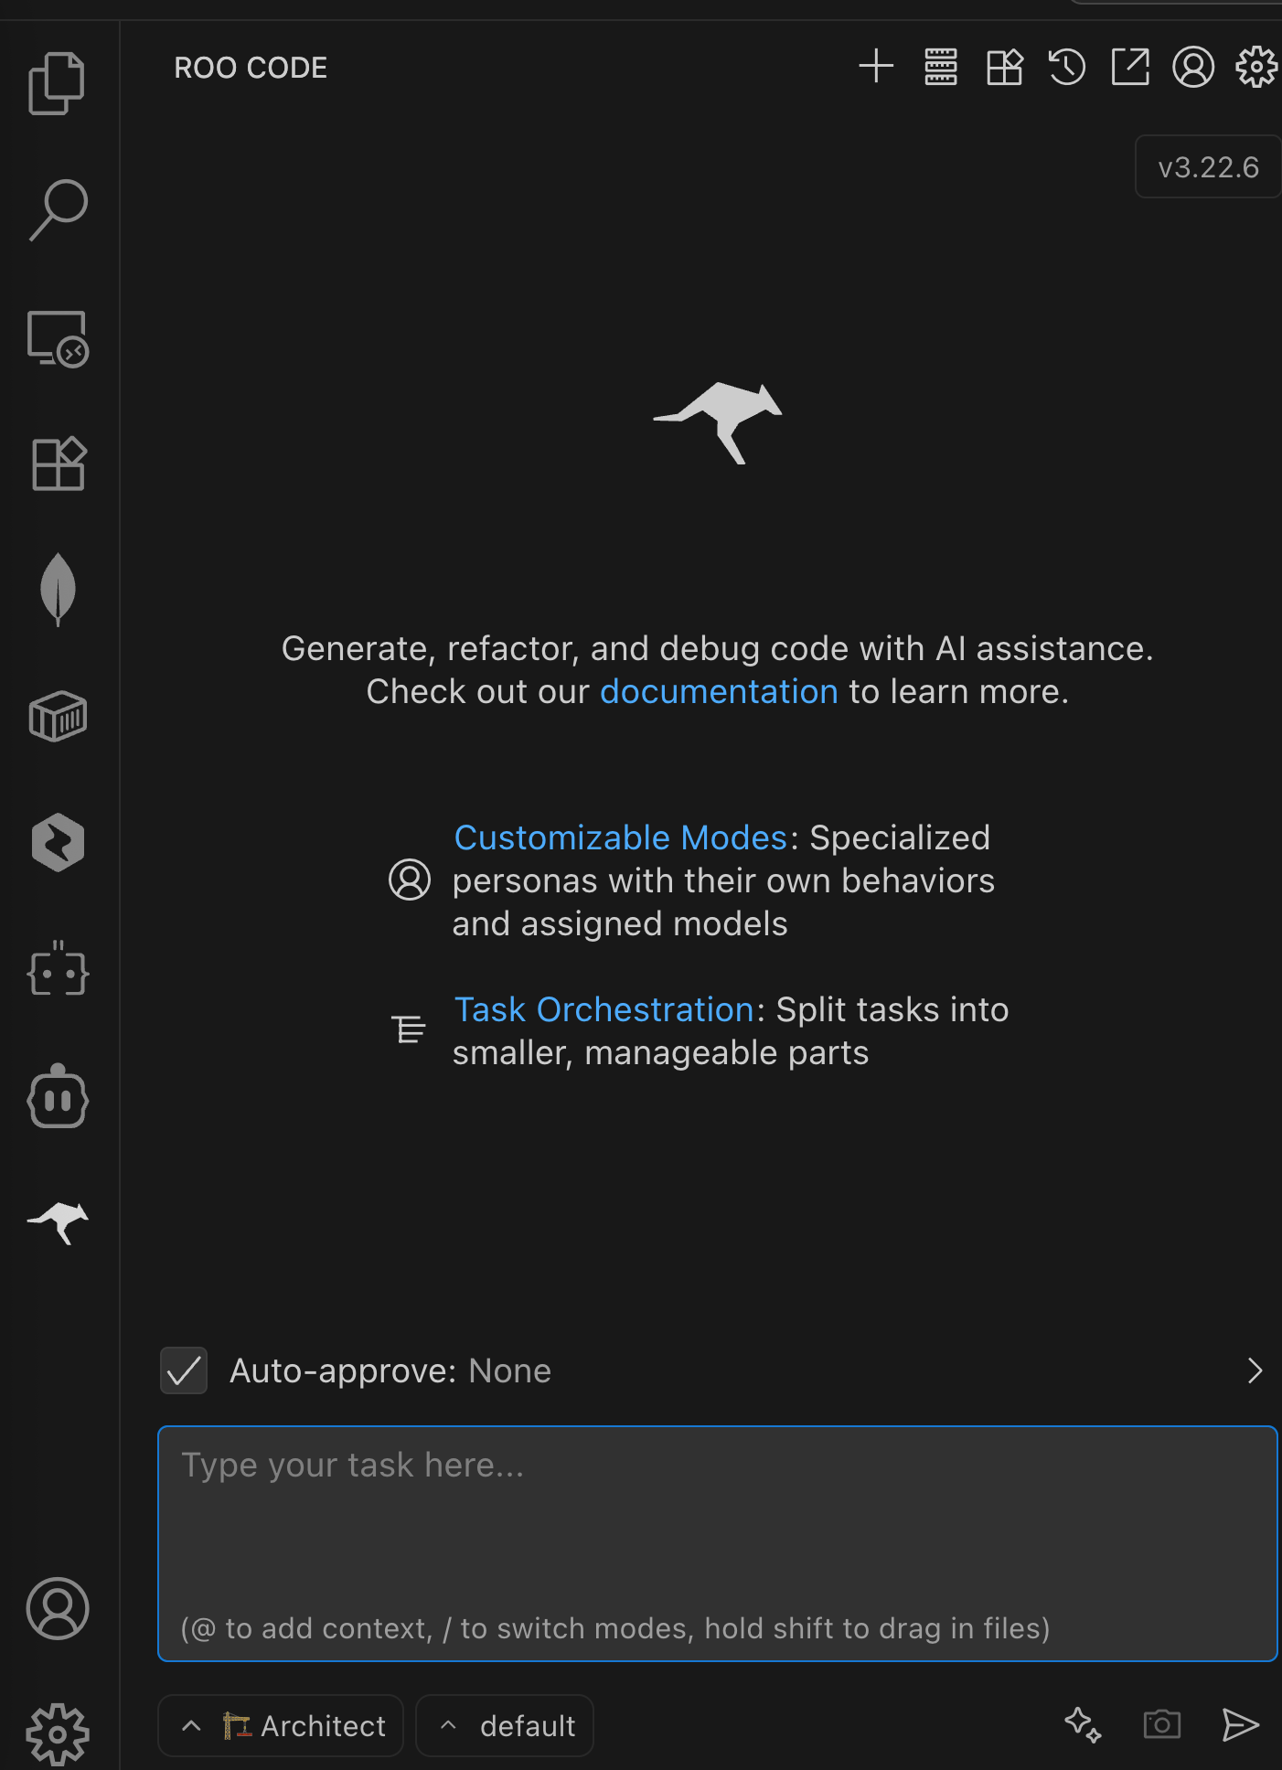The image size is (1282, 1770).
Task: Open the Customizable Modes link
Action: click(621, 837)
